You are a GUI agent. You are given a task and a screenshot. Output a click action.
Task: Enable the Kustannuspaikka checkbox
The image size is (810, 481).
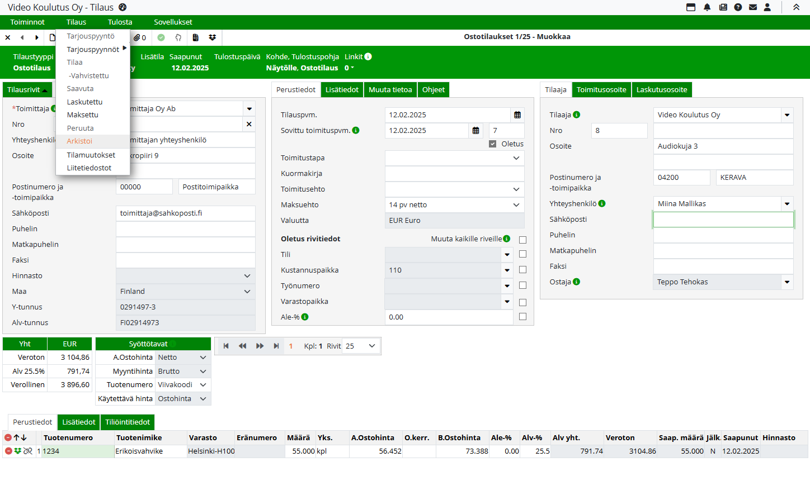tap(522, 270)
